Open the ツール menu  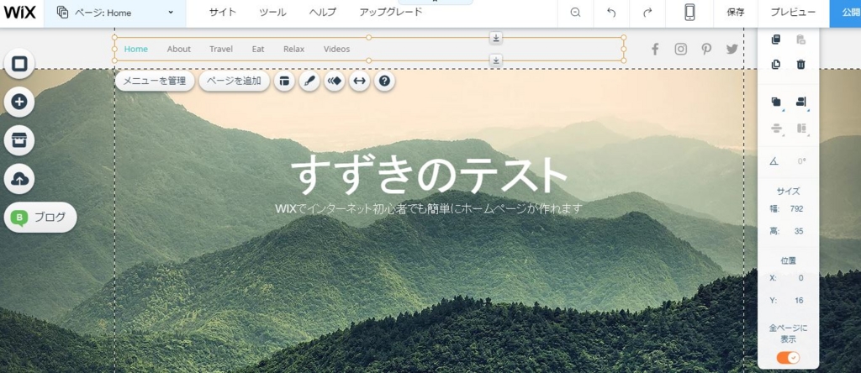(272, 12)
